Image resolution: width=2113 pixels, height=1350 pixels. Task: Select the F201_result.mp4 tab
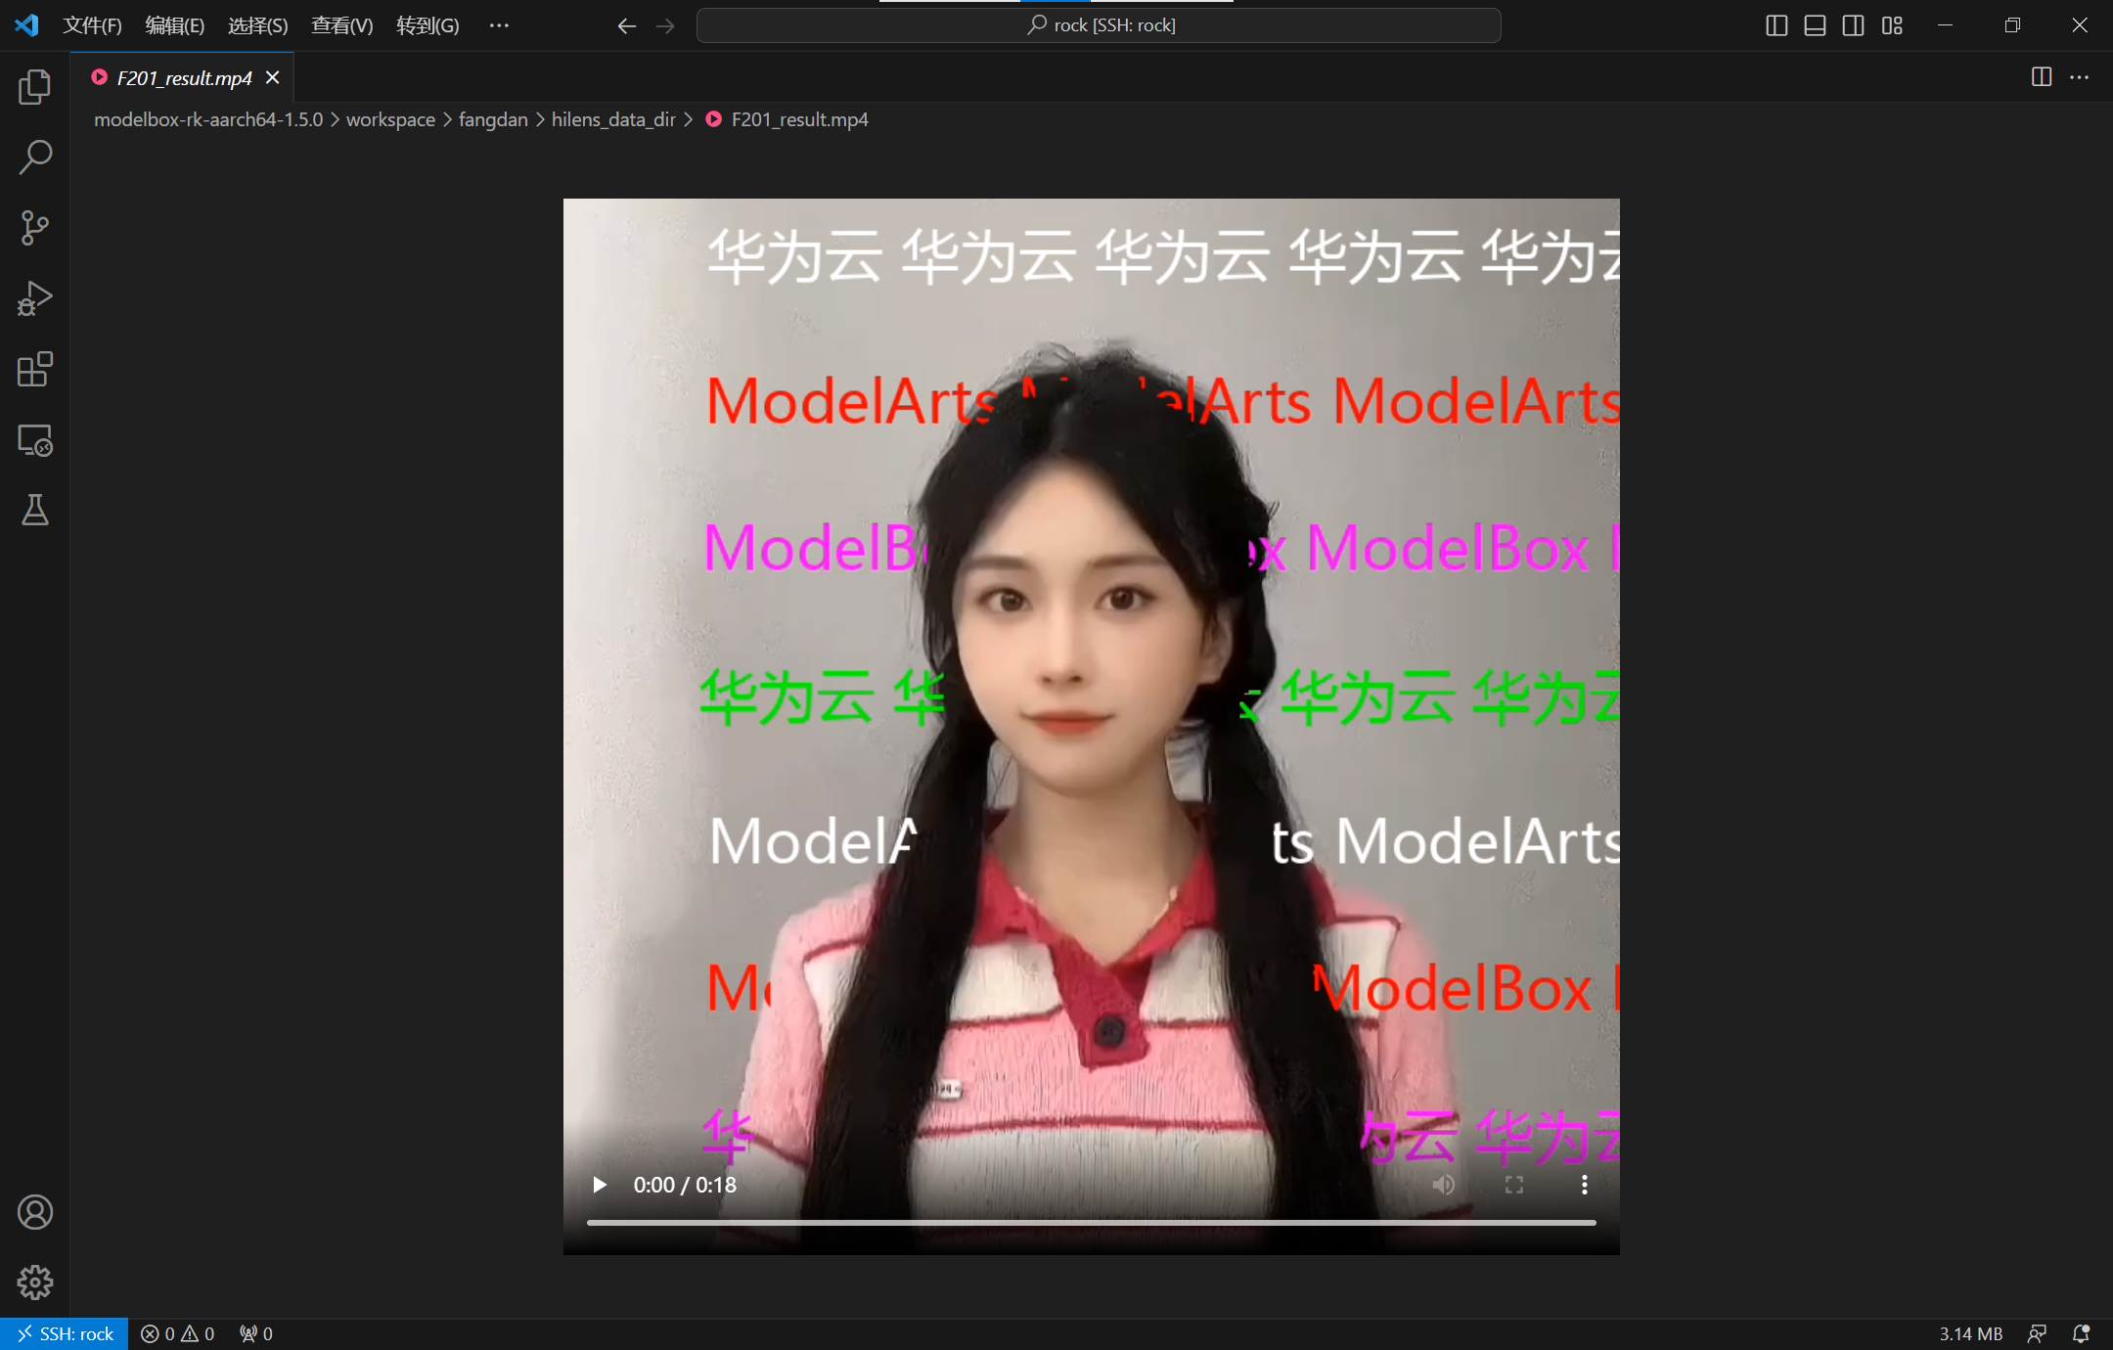pos(184,78)
